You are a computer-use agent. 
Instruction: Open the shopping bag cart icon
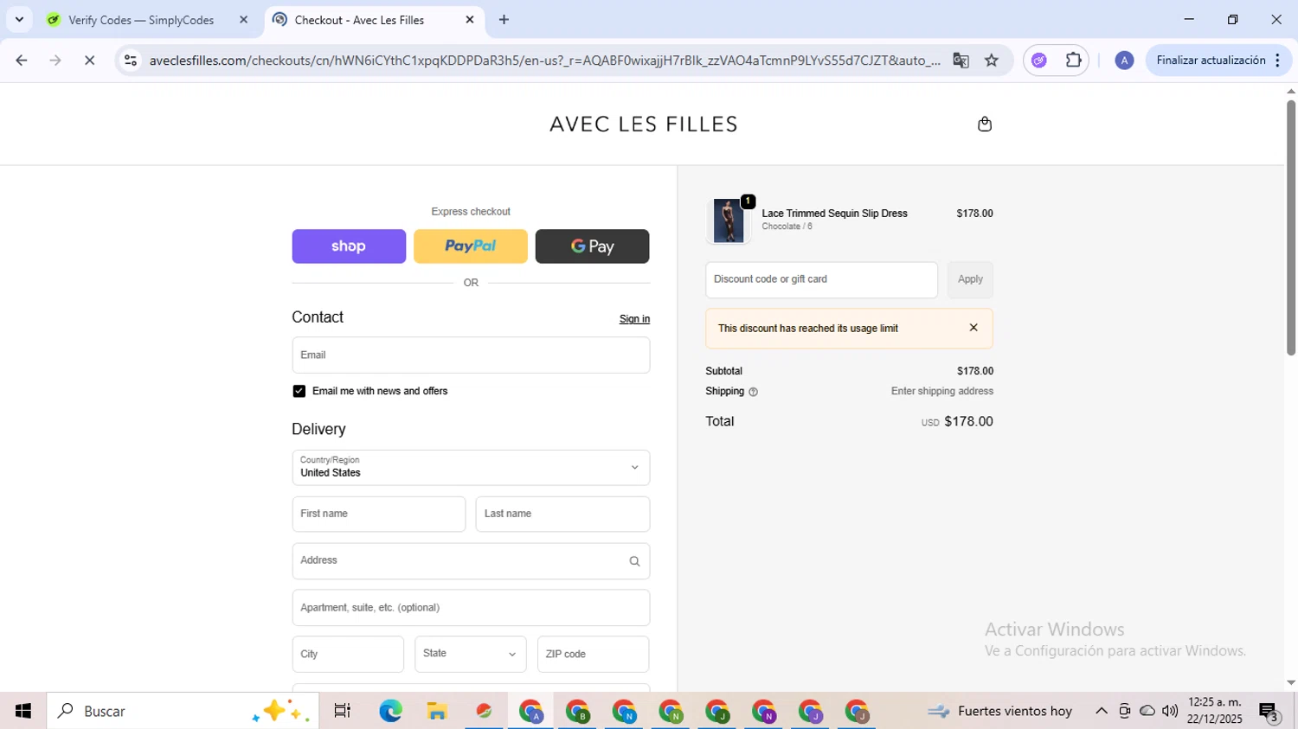coord(984,125)
